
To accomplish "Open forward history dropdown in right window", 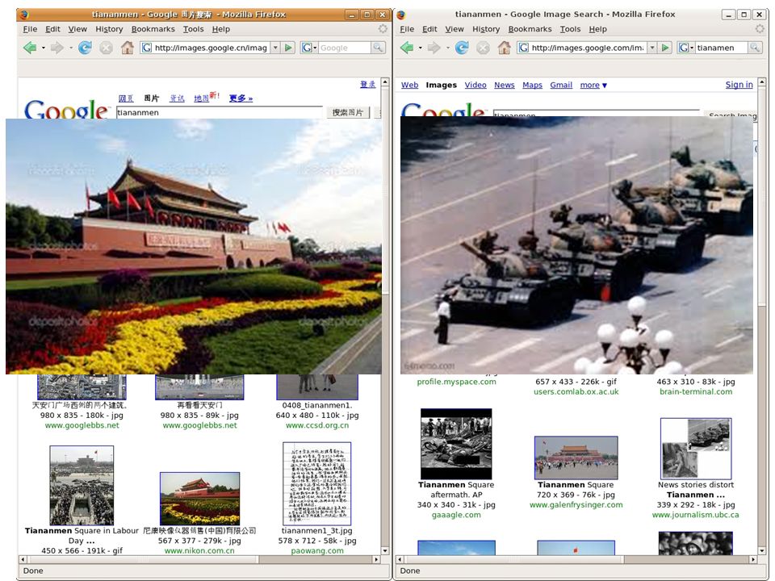I will 448,48.
